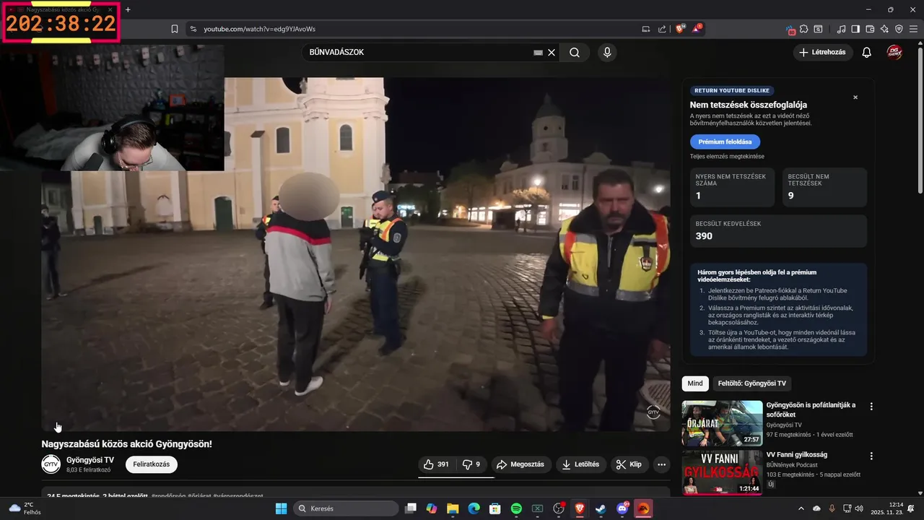Click the Prémium feloldása button

tap(725, 142)
